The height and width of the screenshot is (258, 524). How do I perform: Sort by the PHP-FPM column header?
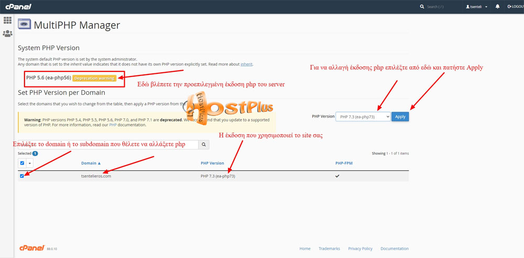point(344,163)
